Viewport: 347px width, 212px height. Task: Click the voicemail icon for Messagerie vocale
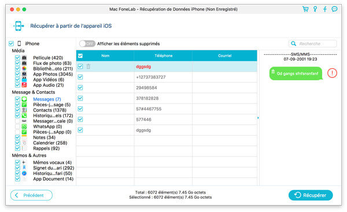(24, 121)
